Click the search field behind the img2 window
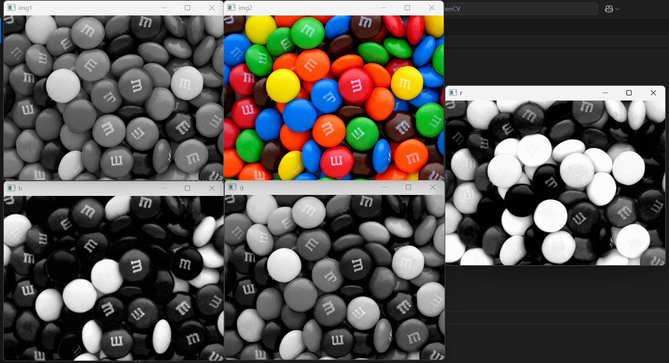Viewport: 669px width, 363px height. click(x=521, y=9)
